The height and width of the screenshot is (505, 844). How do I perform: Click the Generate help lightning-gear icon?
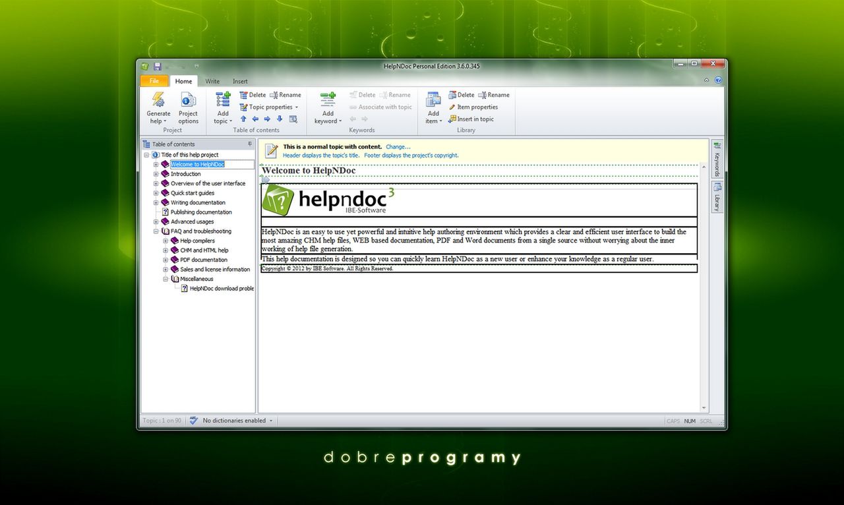click(x=158, y=100)
